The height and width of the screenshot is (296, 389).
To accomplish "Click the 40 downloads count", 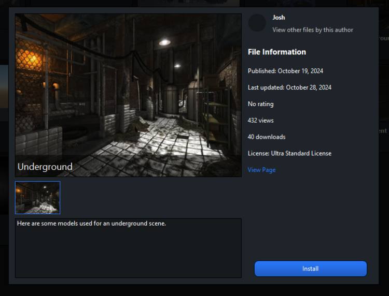I will 267,137.
